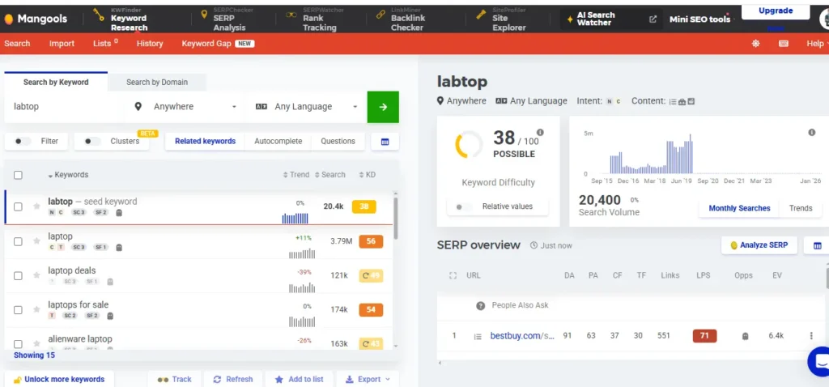Screen dimensions: 829x387
Task: Expand the Help menu
Action: click(818, 44)
